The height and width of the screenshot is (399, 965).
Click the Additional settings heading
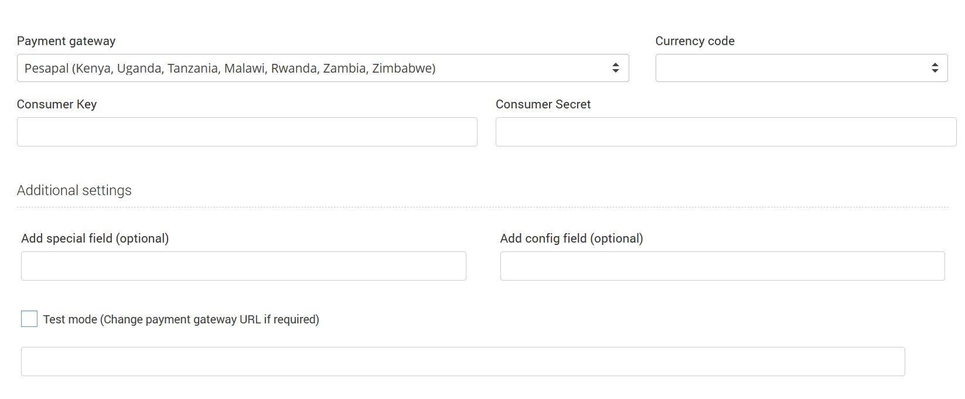pos(74,190)
